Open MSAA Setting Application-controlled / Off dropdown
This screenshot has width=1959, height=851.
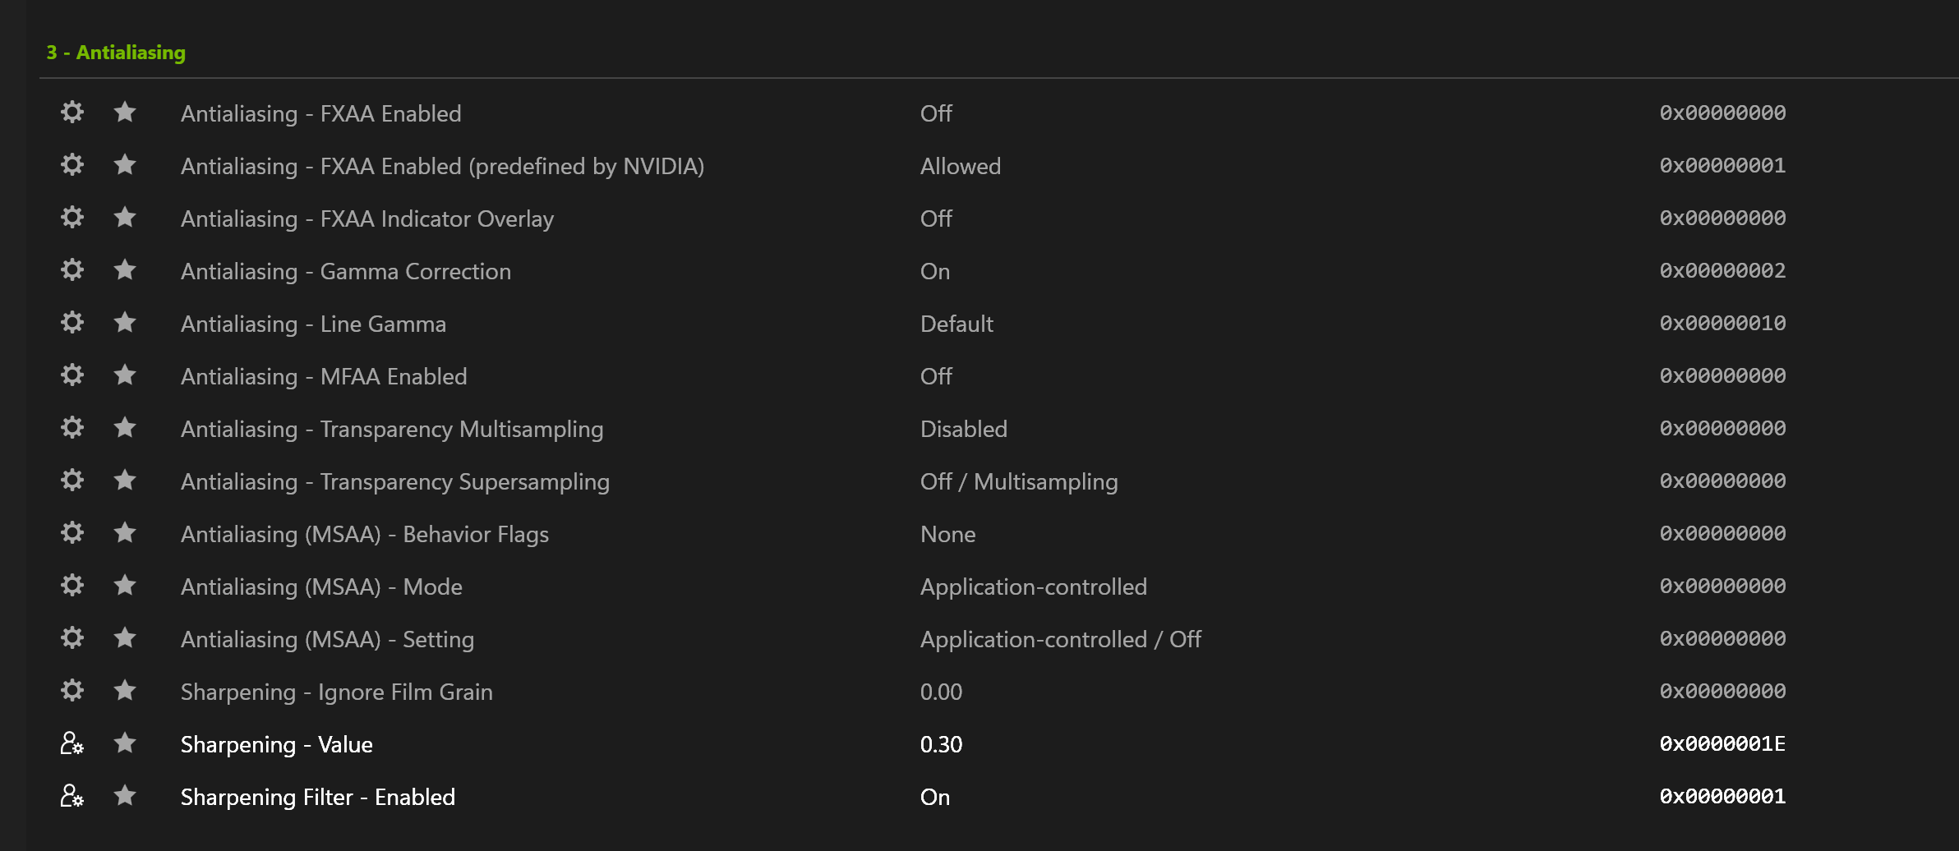click(1061, 639)
